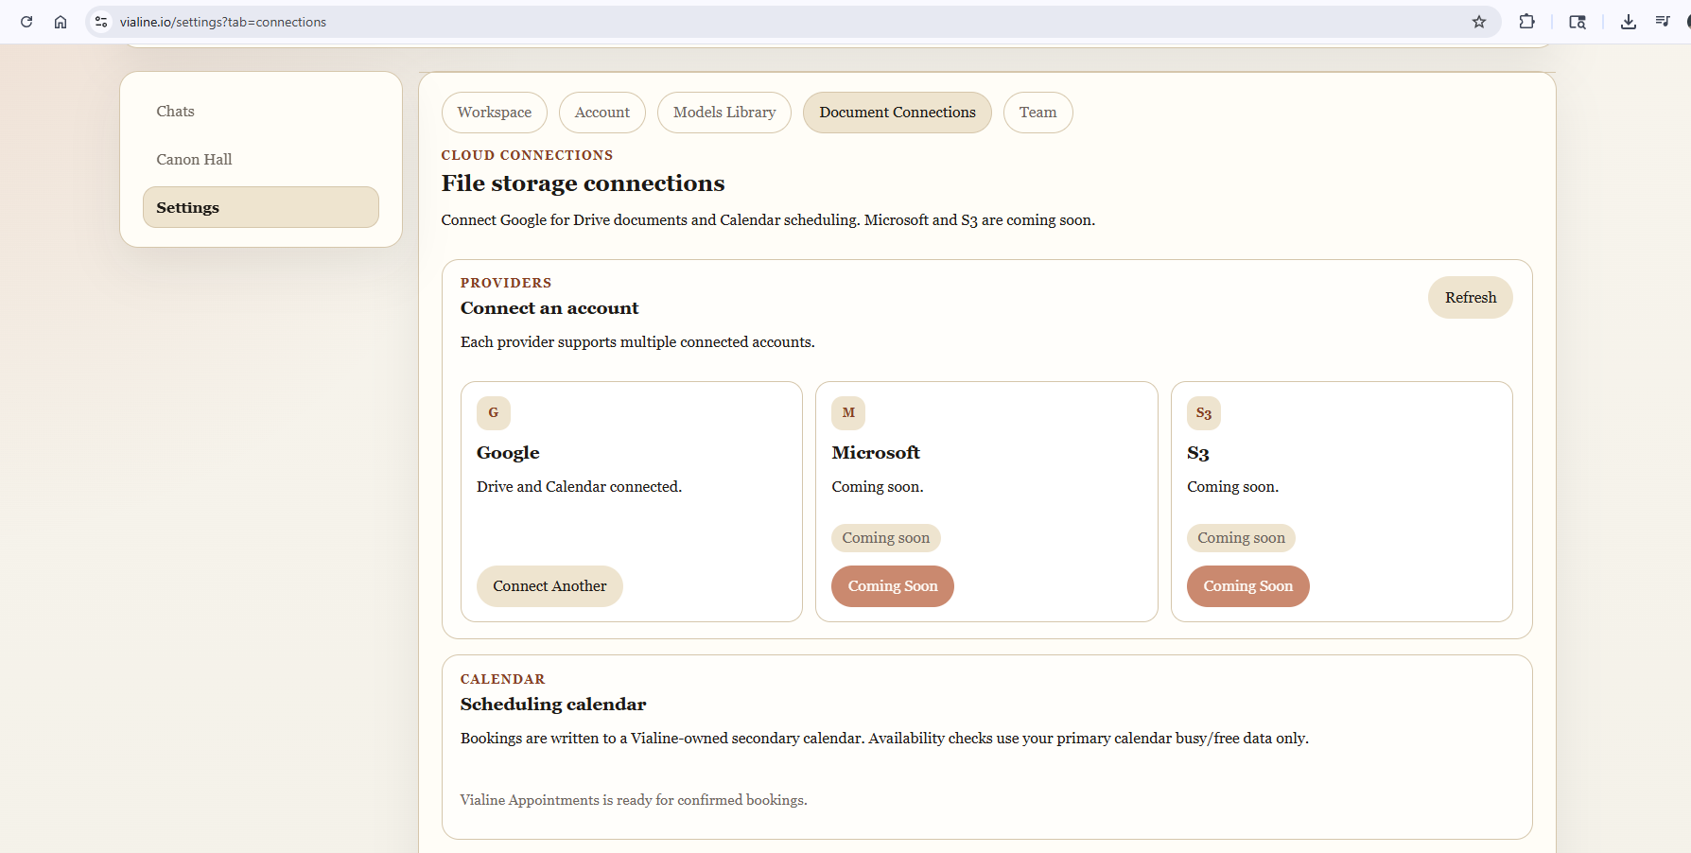This screenshot has height=853, width=1691.
Task: Click S3's Coming Soon button
Action: click(x=1248, y=586)
